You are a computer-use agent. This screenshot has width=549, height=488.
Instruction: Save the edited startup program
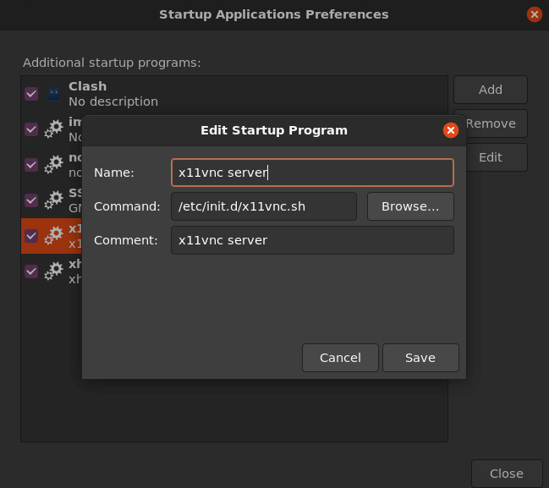click(x=420, y=358)
